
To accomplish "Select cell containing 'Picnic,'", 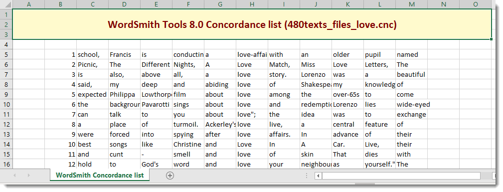I will 92,64.
